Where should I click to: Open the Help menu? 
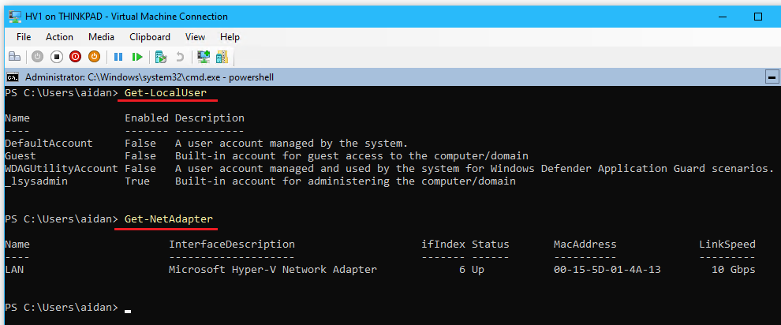tap(230, 37)
